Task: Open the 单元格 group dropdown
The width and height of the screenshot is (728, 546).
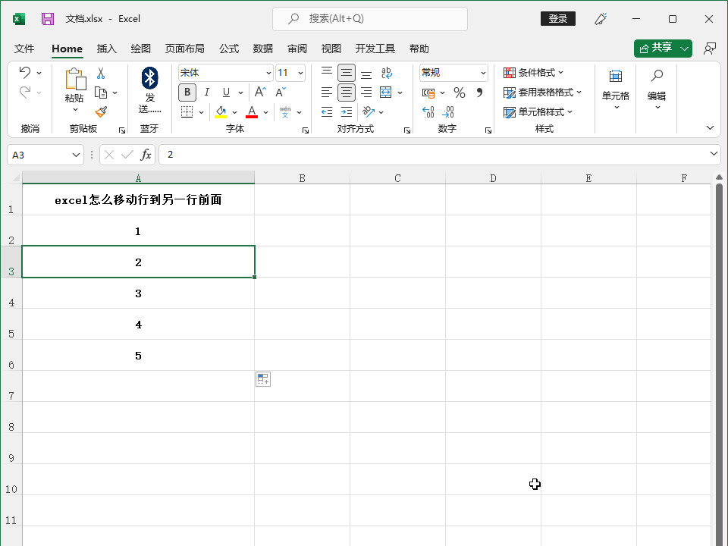Action: (616, 90)
